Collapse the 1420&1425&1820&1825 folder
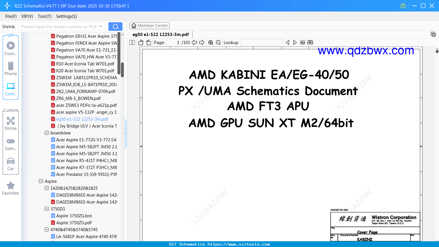The image size is (439, 247). click(x=47, y=188)
